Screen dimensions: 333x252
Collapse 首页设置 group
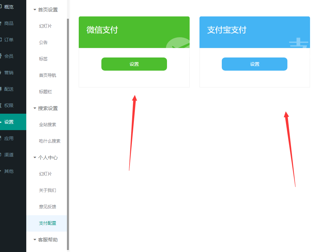click(46, 10)
